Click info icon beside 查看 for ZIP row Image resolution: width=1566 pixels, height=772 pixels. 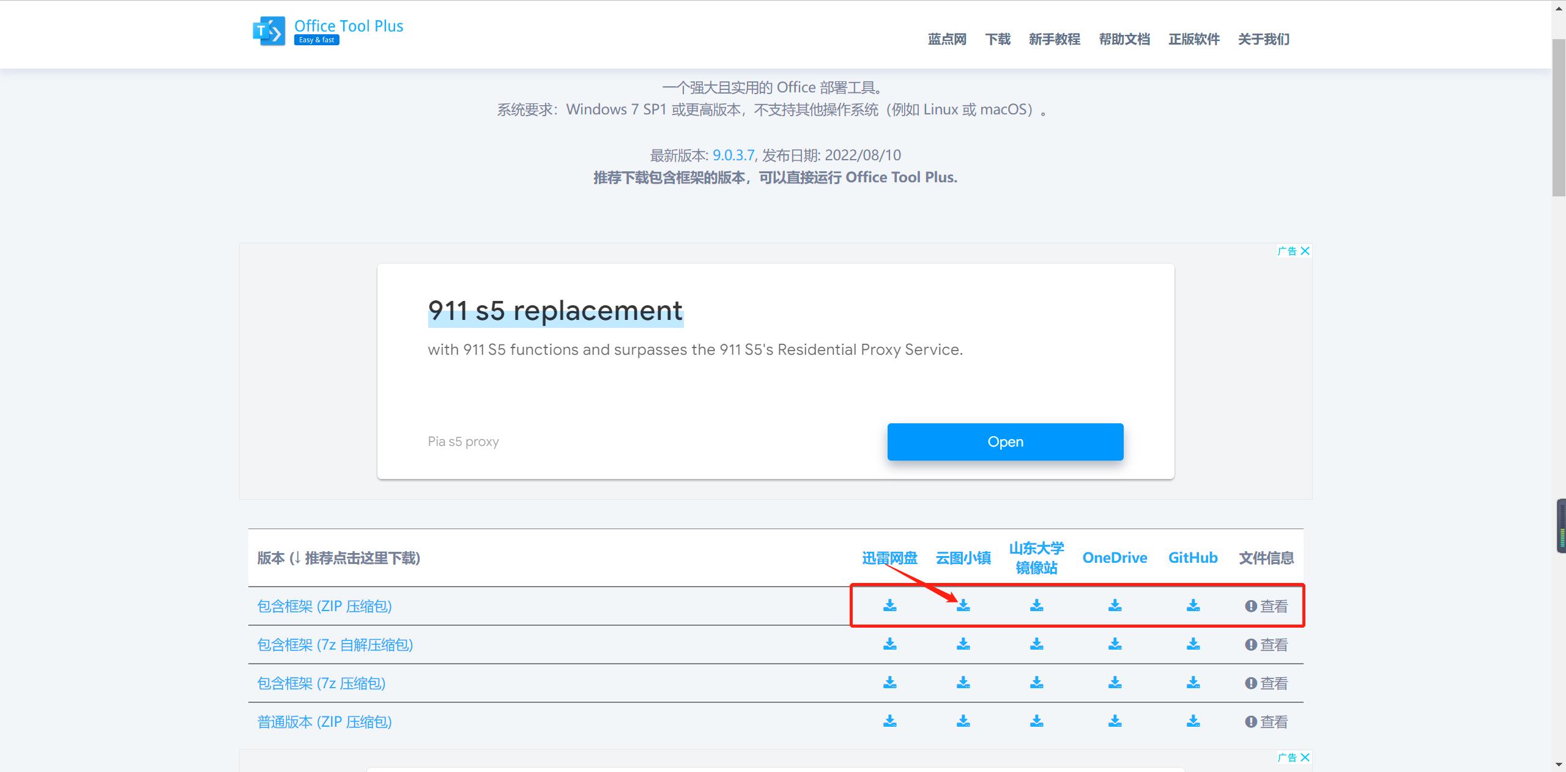click(1250, 606)
